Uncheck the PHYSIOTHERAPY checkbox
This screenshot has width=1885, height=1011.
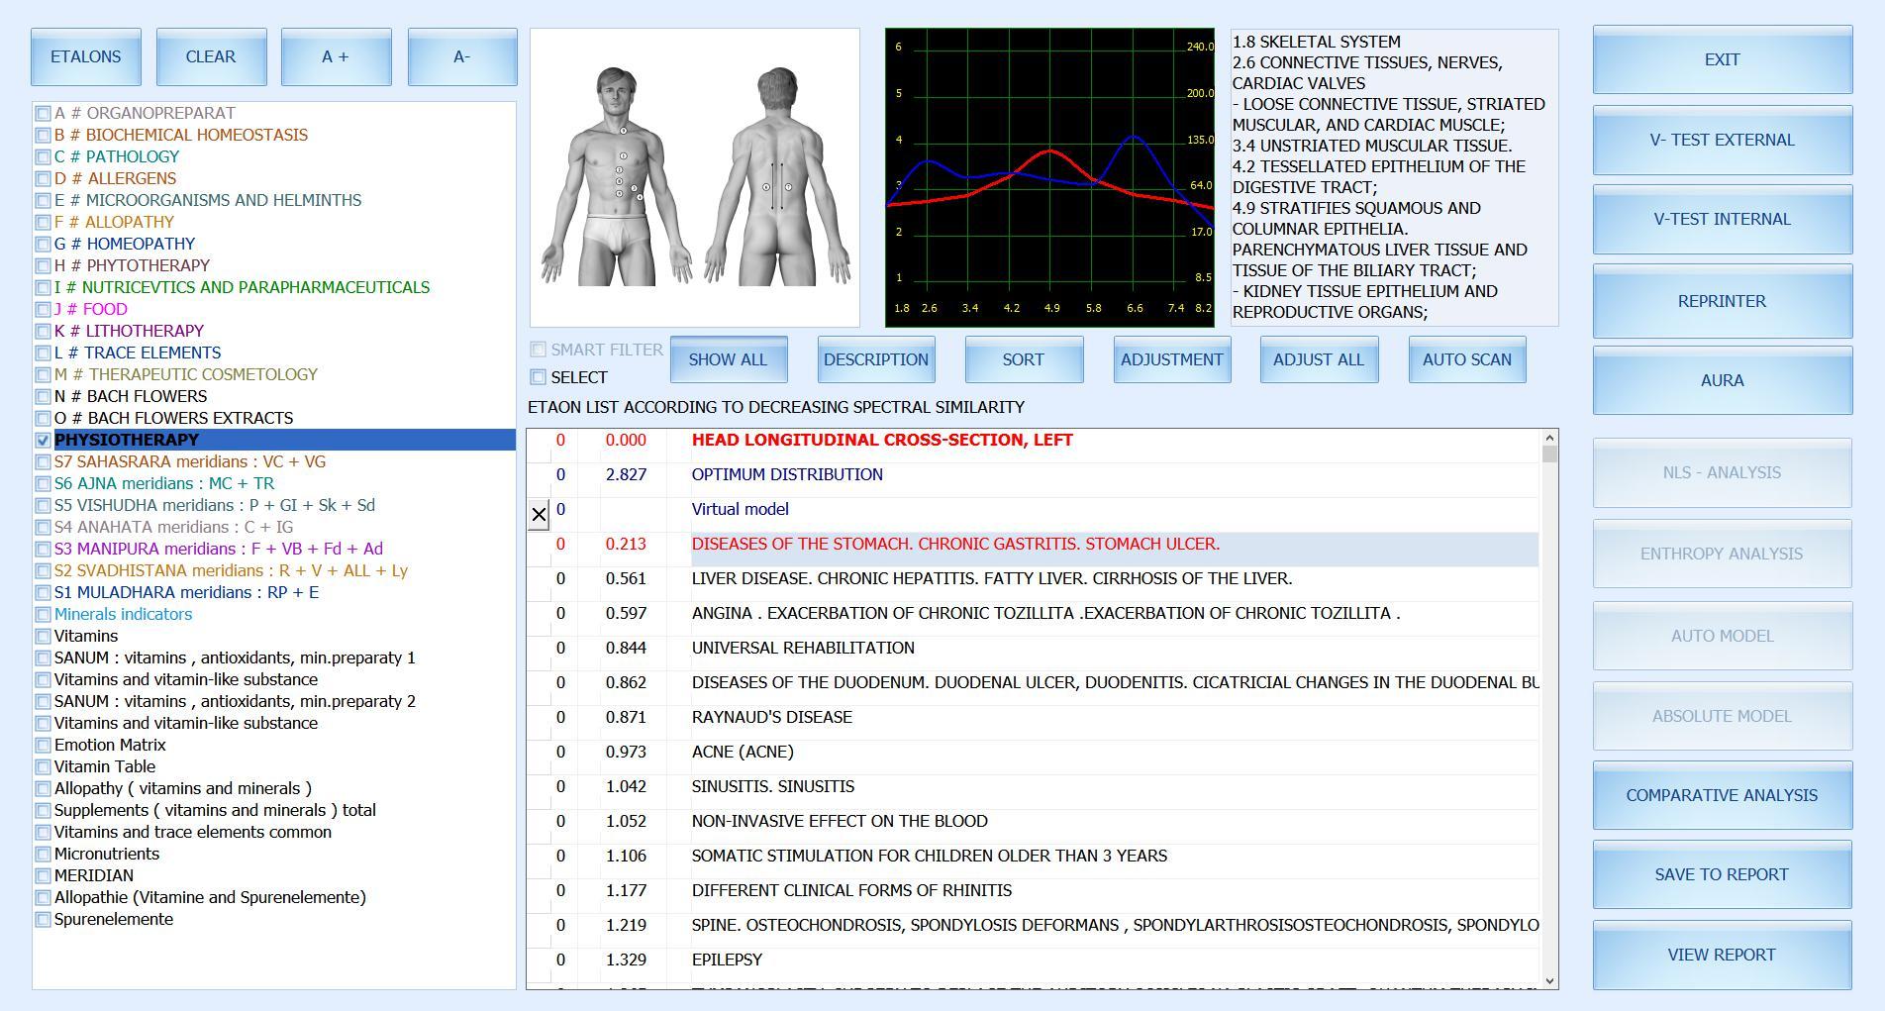[43, 440]
